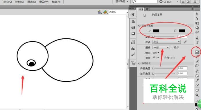This screenshot has width=201, height=110.
Task: Open the 帮助(H) menu
Action: point(56,2)
